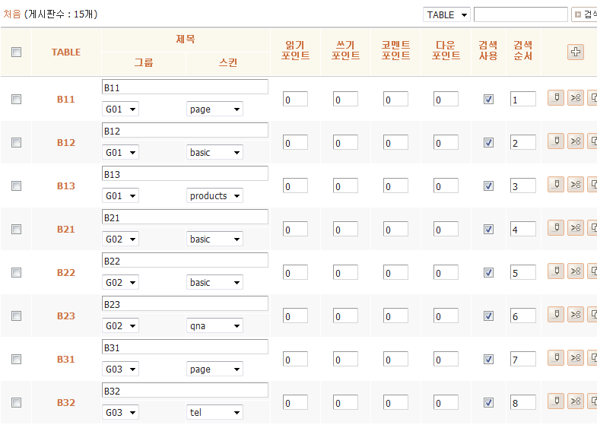The width and height of the screenshot is (597, 425).
Task: Click the 검색 search button
Action: tap(585, 14)
